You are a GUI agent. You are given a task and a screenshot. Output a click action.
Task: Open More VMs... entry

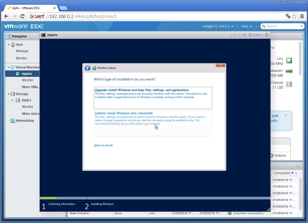click(x=31, y=87)
